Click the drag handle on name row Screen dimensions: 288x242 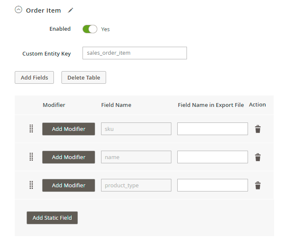(x=31, y=157)
